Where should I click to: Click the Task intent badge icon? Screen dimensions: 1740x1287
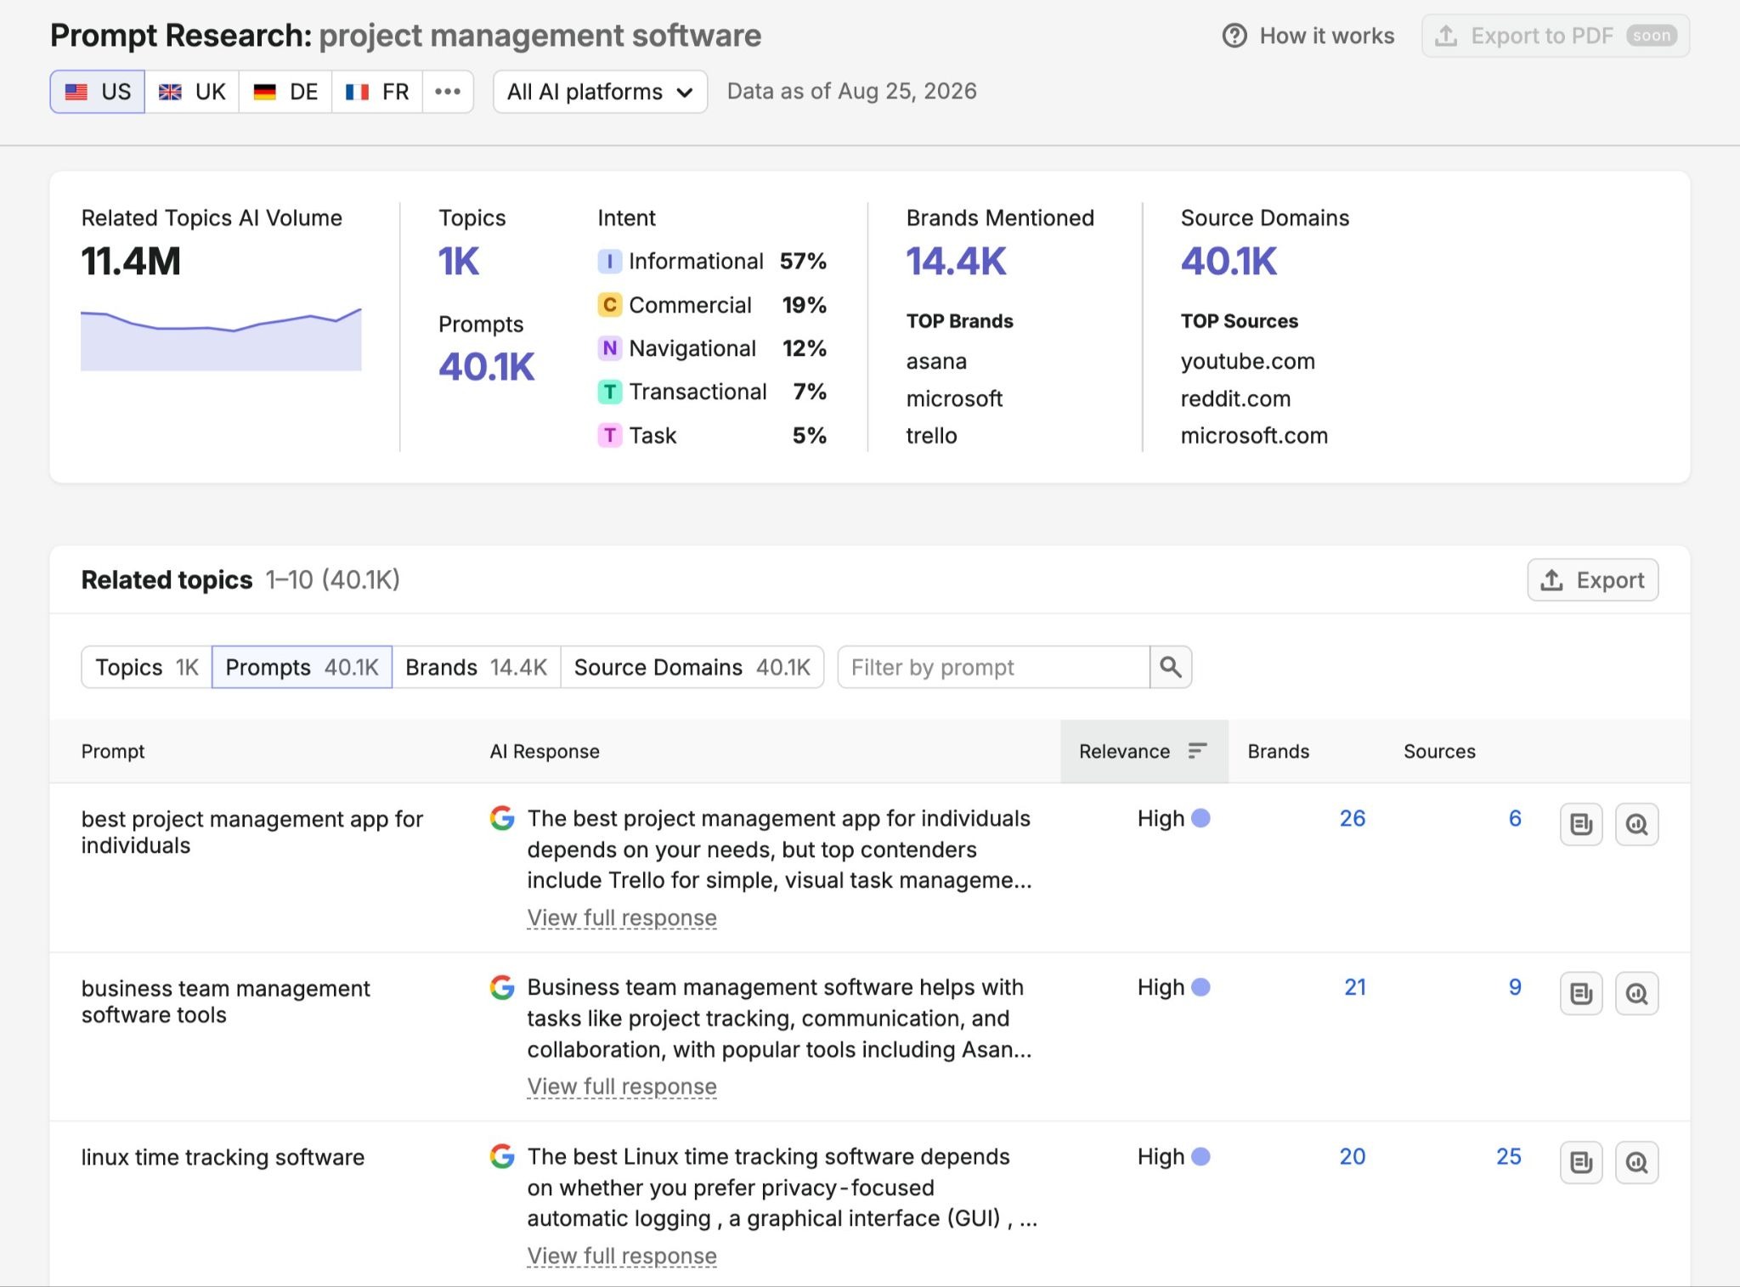[609, 435]
